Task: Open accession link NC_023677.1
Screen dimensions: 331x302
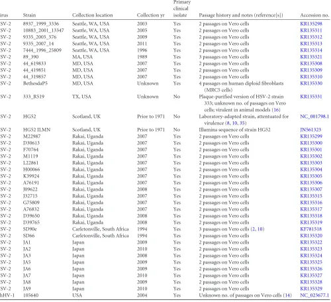Action: pyautogui.click(x=314, y=295)
